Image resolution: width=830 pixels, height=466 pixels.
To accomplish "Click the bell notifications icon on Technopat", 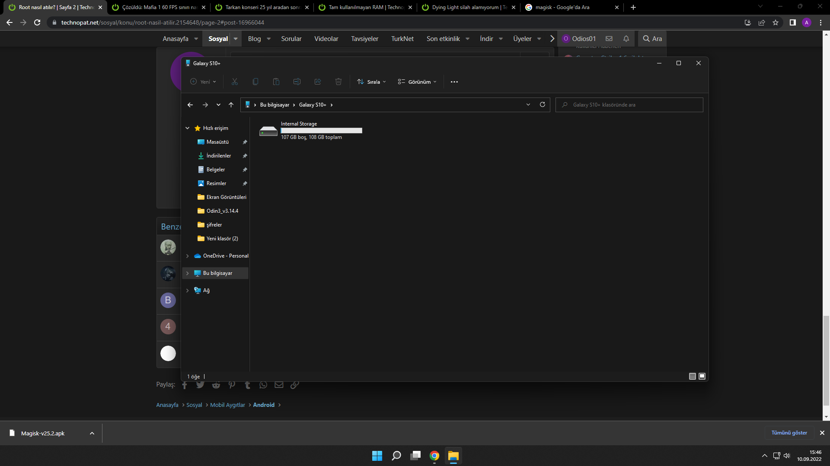I will [626, 38].
